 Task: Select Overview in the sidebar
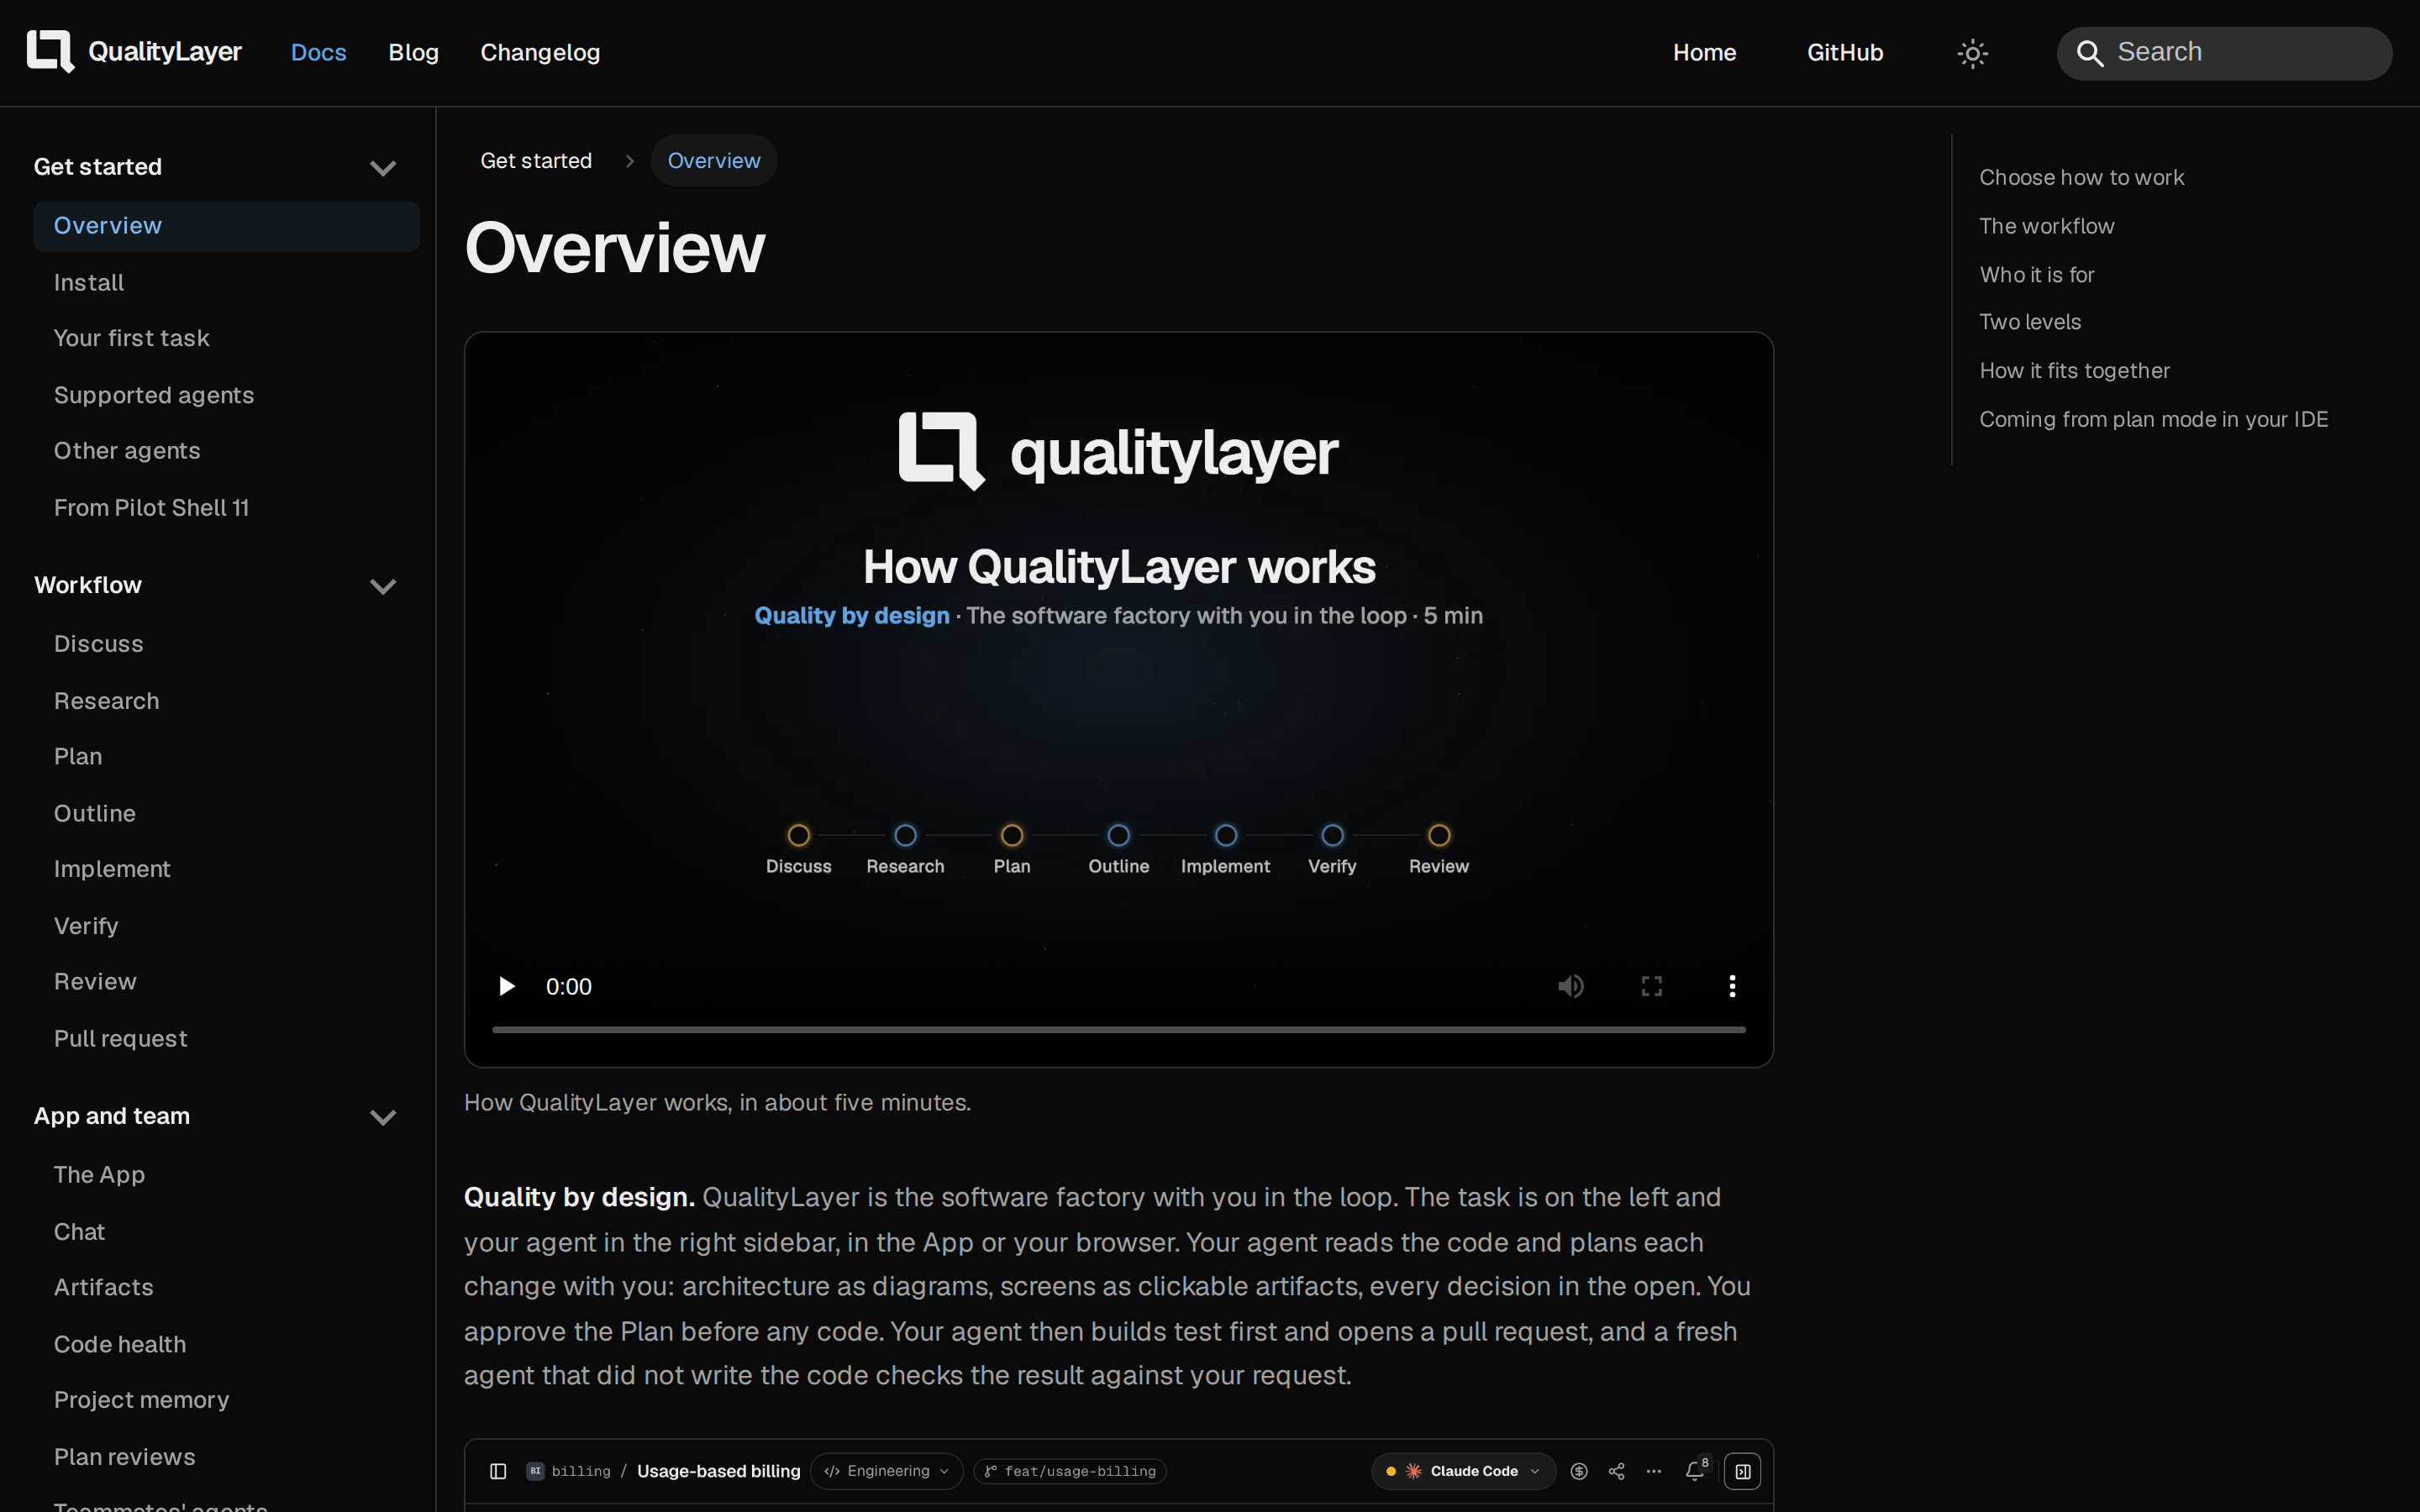coord(226,226)
